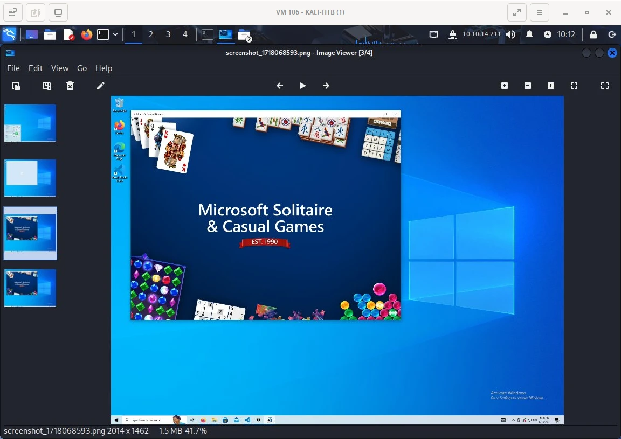Open the VM viewer hamburger menu

click(x=540, y=12)
